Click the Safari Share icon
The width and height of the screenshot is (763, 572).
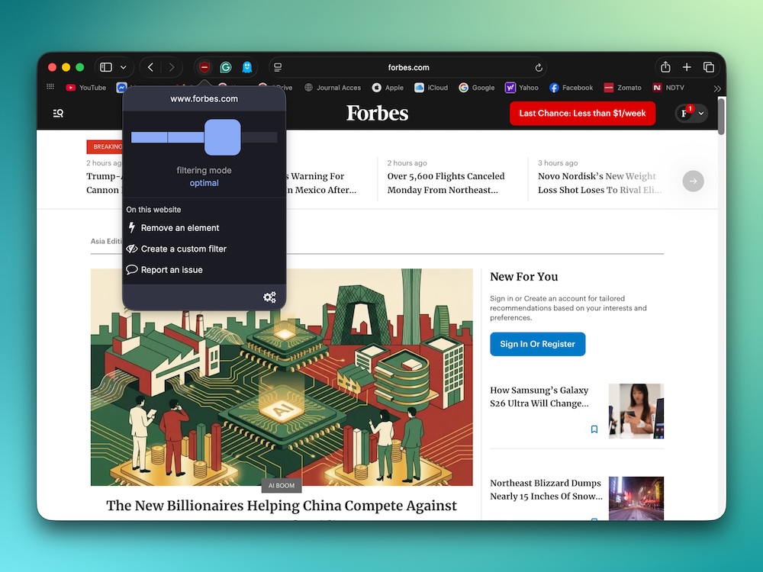(665, 67)
